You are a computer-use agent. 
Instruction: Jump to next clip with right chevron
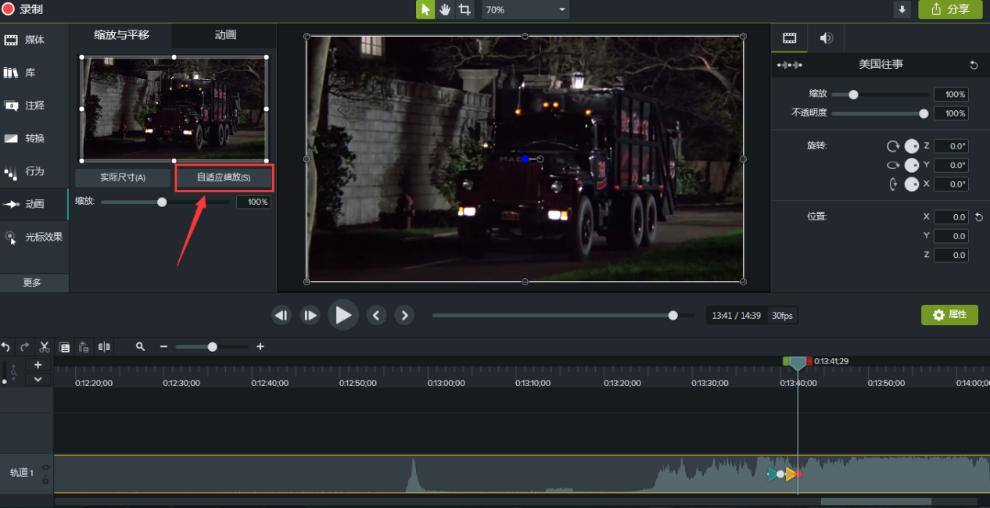click(x=404, y=316)
